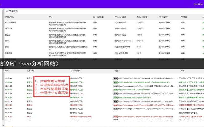Image resolution: width=204 pixels, height=127 pixels.
Task: Click the 任务名称 header in the 采集列表 table
Action: [x=9, y=17]
